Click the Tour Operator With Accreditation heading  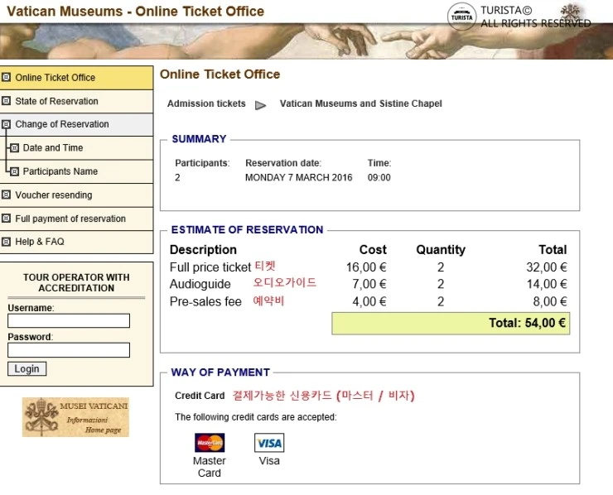pos(76,282)
